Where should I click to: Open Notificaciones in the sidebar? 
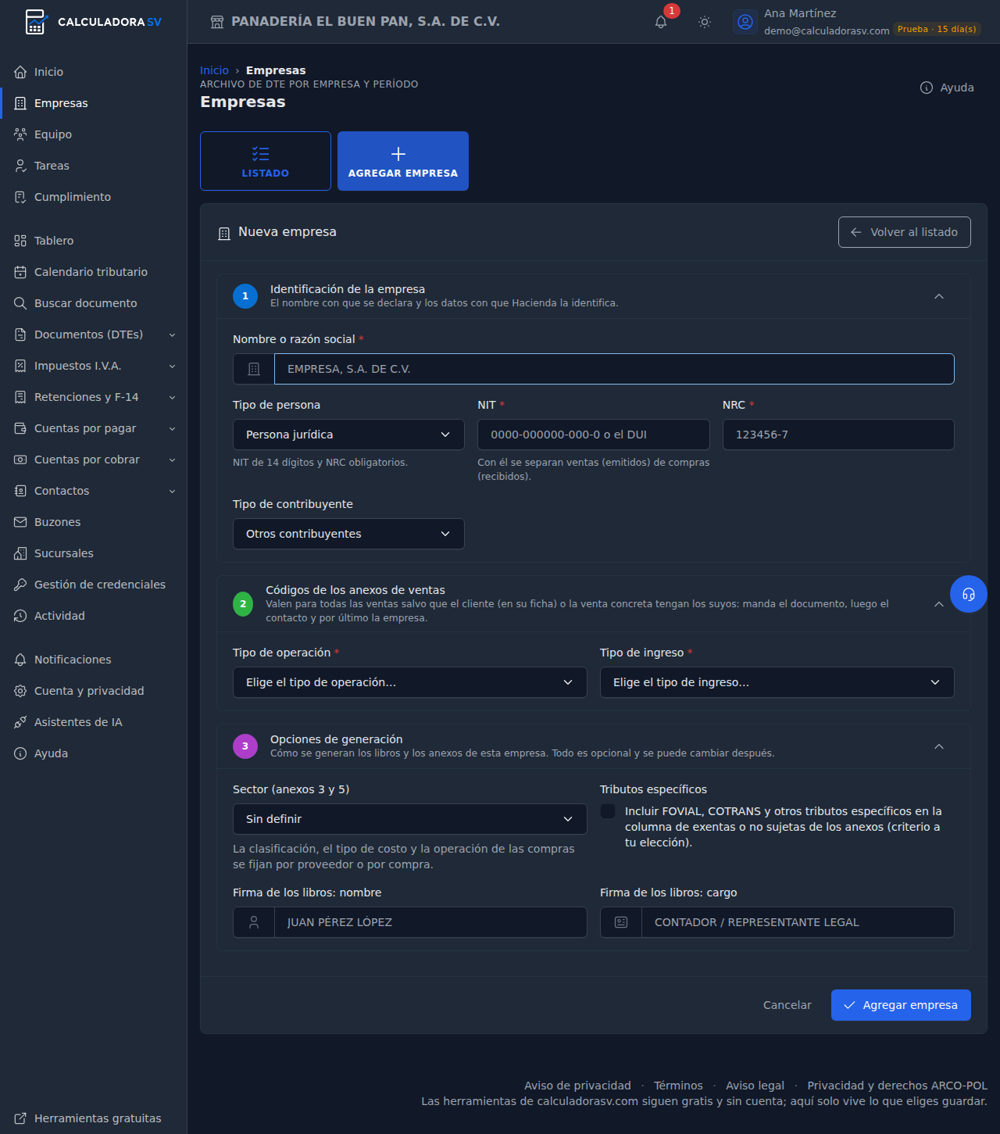point(94,660)
